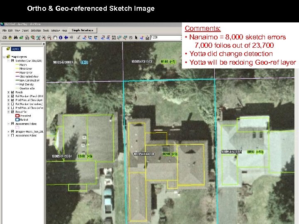The width and height of the screenshot is (299, 224).
Task: Click the Print icon in the toolbar
Action: click(5, 37)
